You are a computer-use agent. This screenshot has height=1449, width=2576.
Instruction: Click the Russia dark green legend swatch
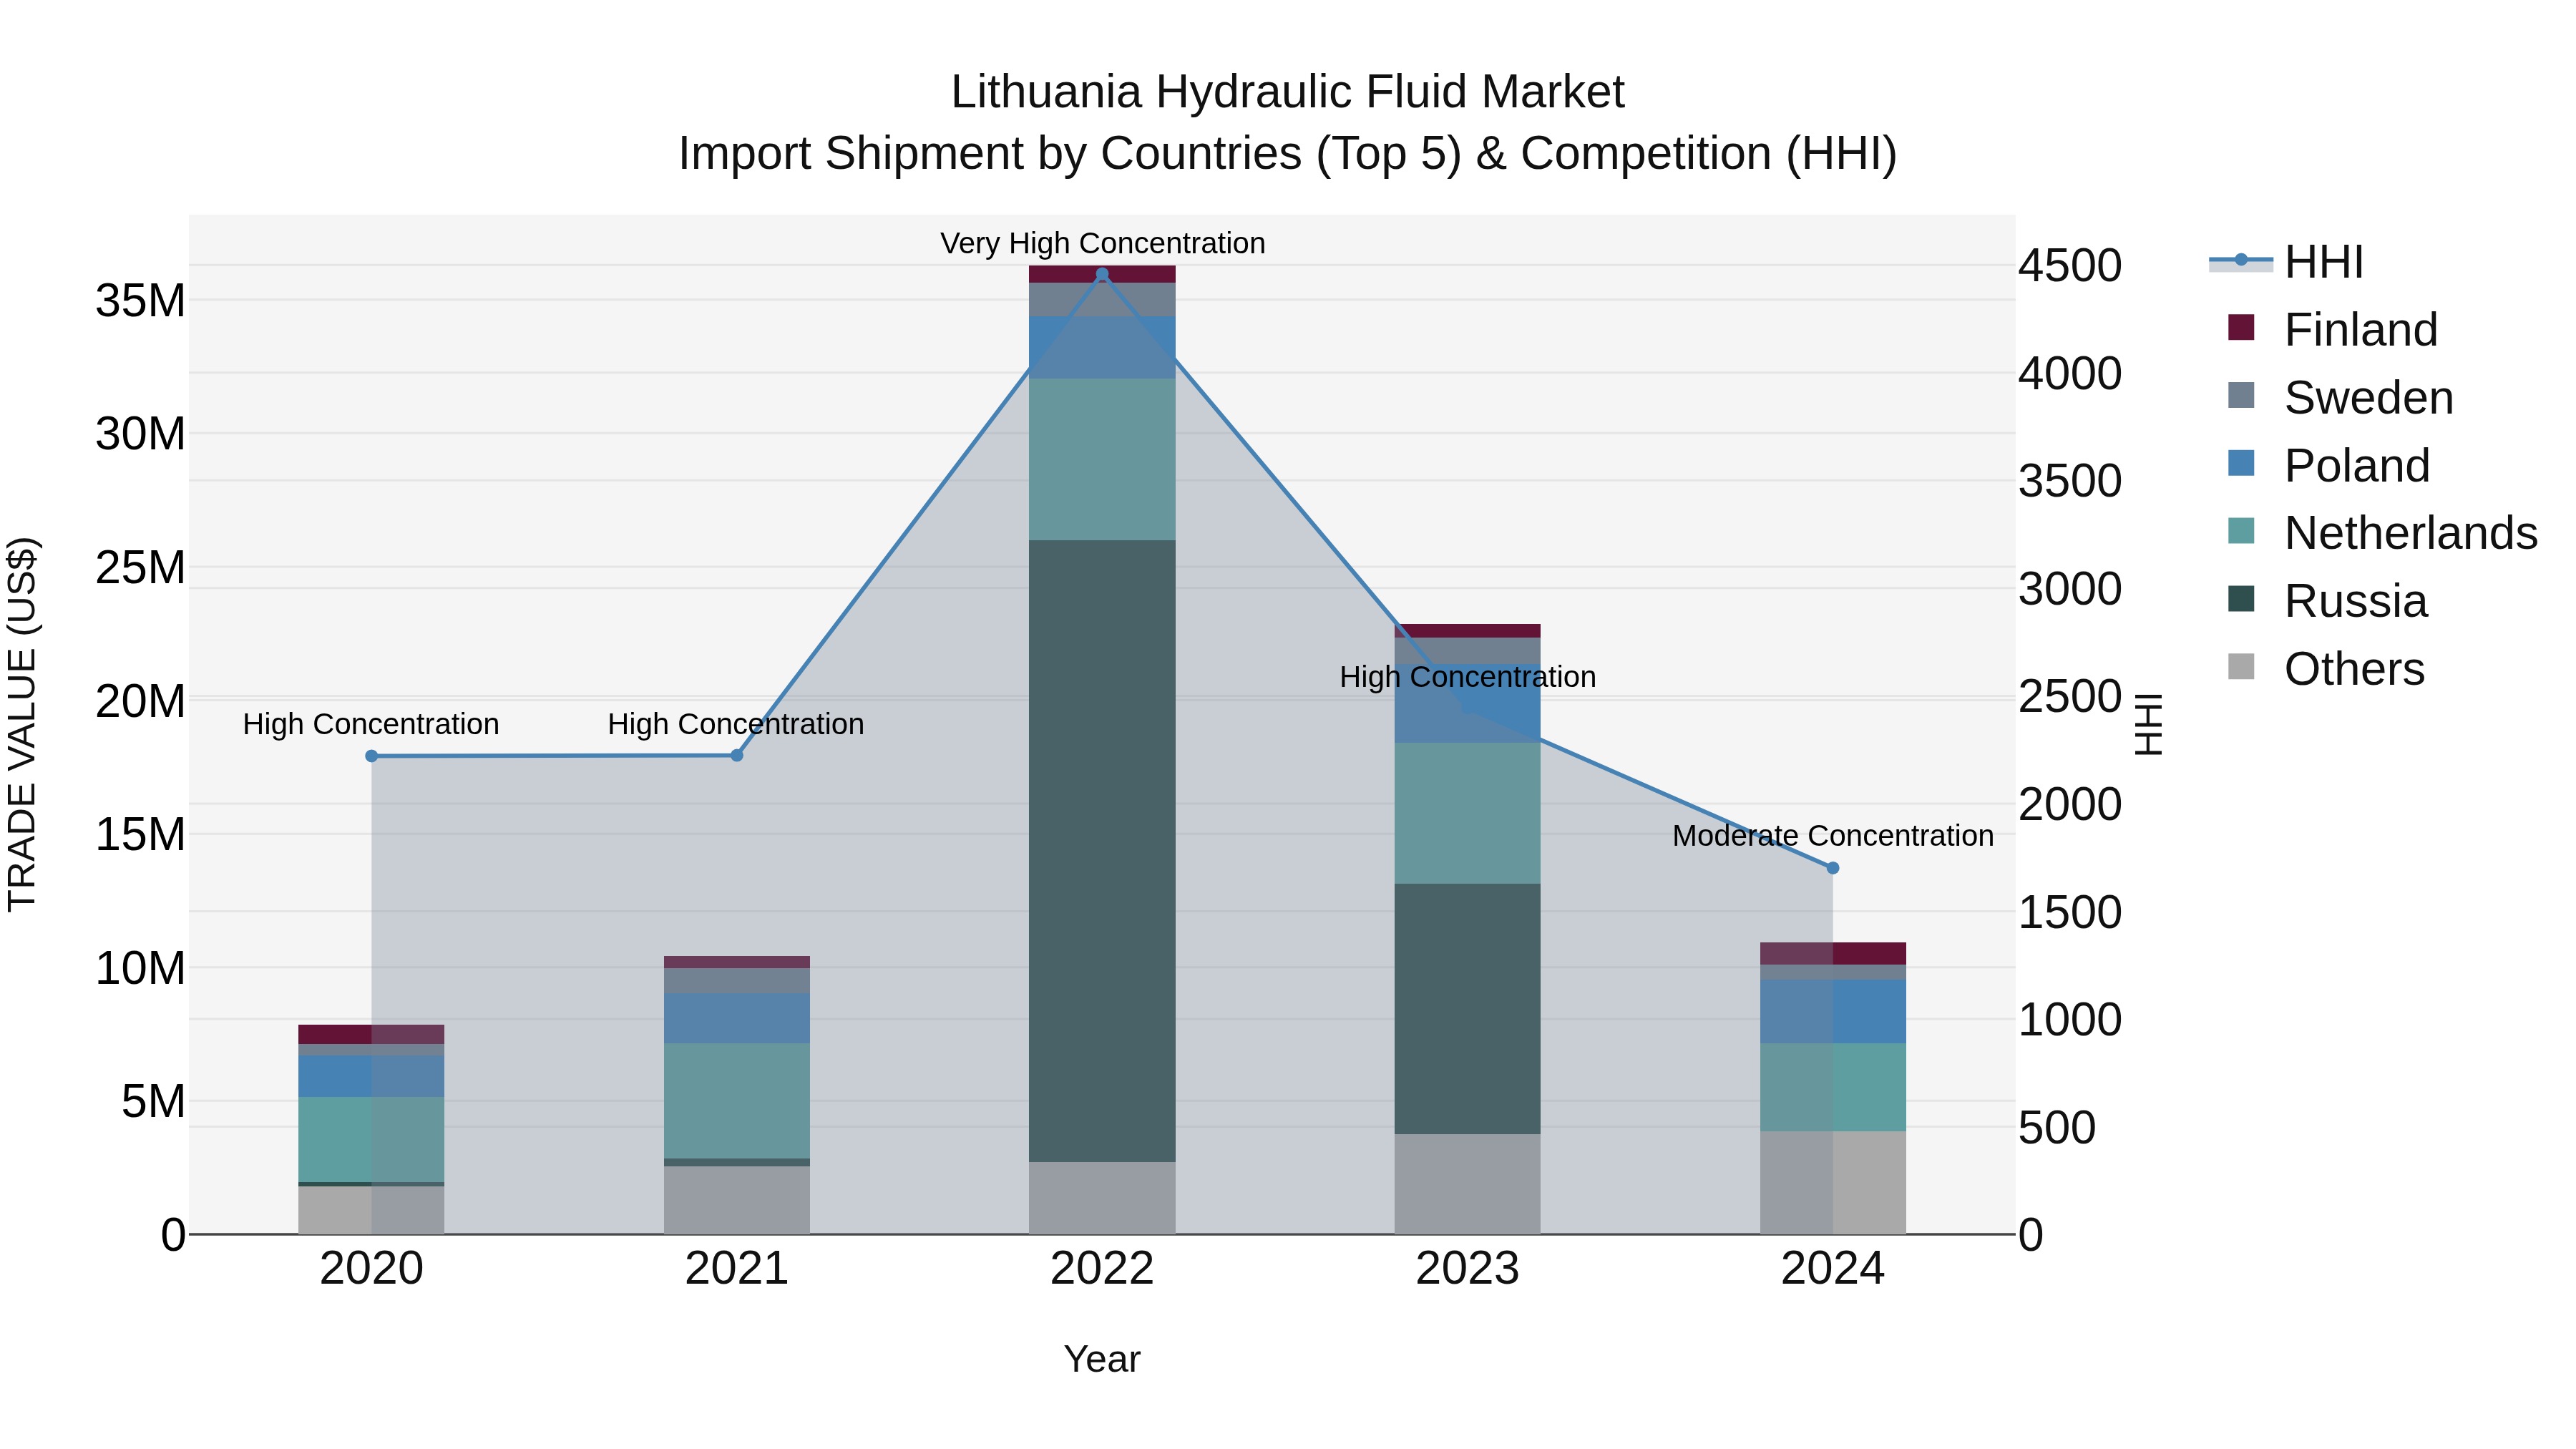point(2241,599)
